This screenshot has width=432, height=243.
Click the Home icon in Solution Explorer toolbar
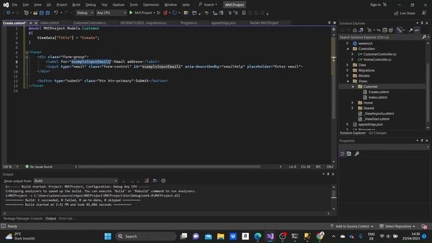[355, 30]
